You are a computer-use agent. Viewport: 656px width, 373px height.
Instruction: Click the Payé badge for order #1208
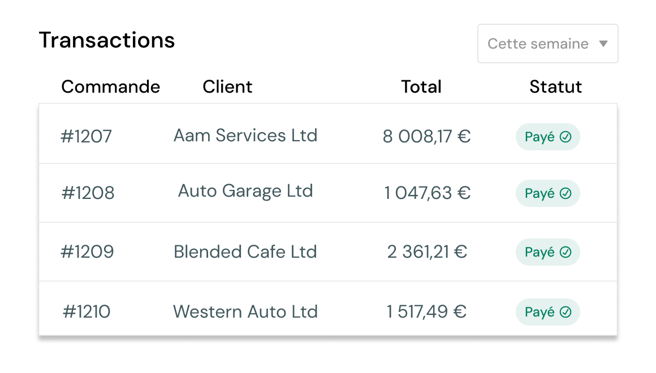(x=547, y=193)
